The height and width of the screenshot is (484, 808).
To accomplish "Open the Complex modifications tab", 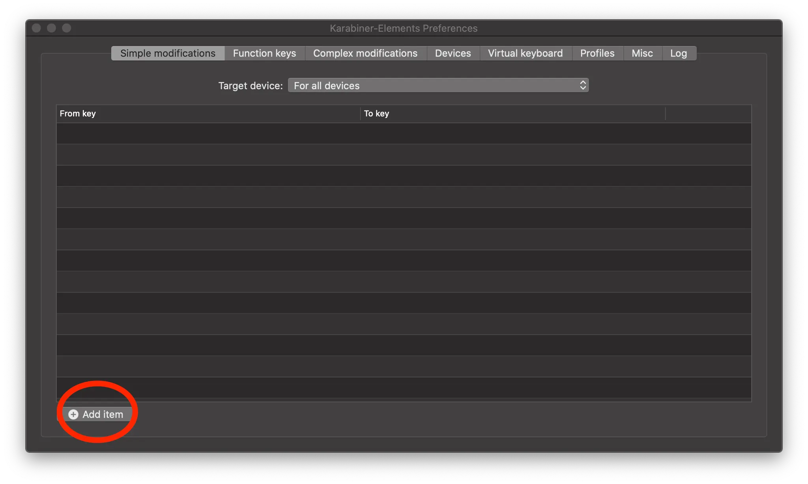I will click(x=365, y=53).
